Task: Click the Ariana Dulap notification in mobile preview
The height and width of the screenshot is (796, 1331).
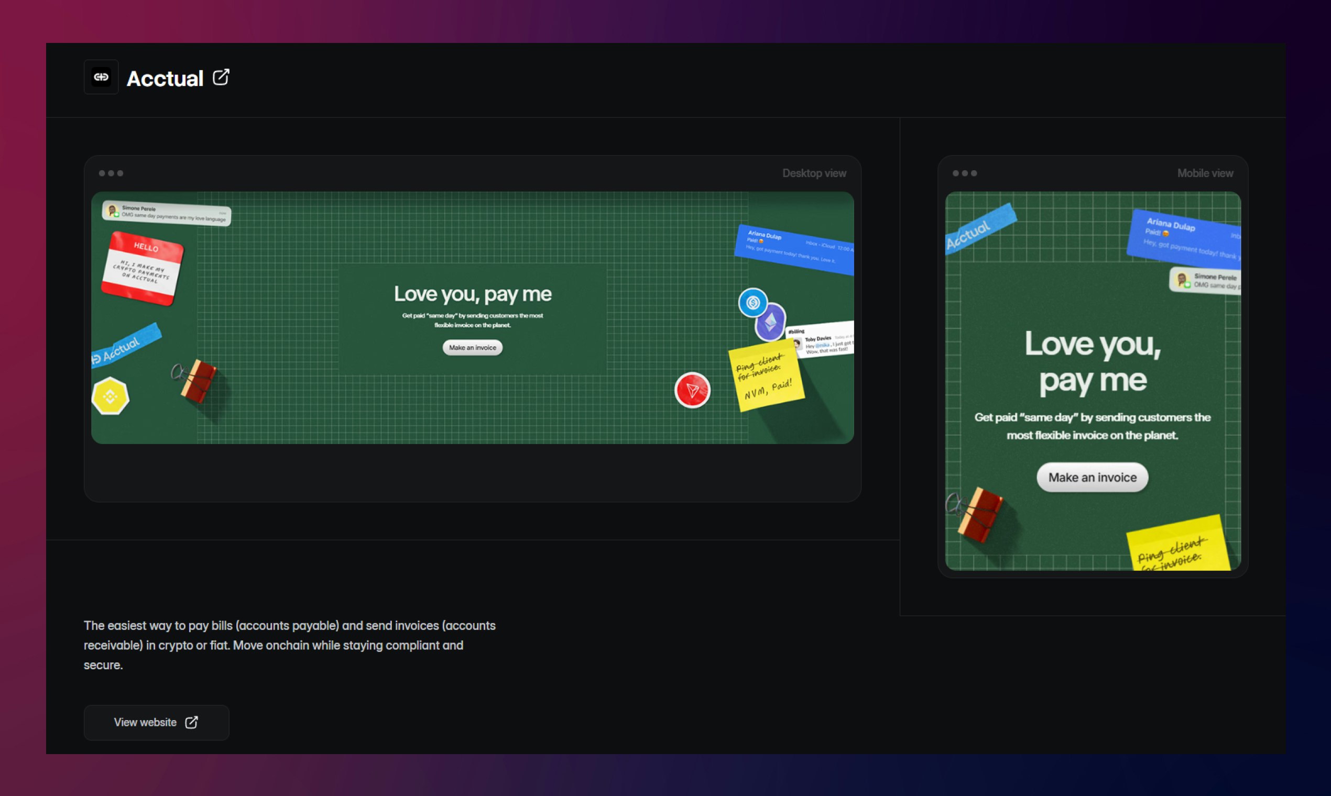Action: [x=1185, y=238]
